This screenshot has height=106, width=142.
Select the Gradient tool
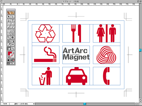pos(13,41)
